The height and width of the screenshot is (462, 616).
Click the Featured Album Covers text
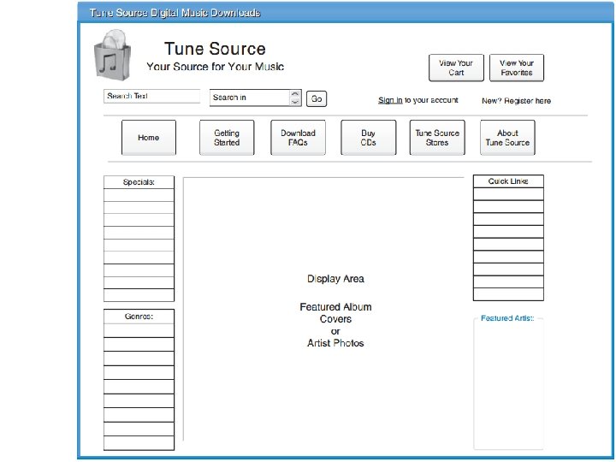coord(335,313)
